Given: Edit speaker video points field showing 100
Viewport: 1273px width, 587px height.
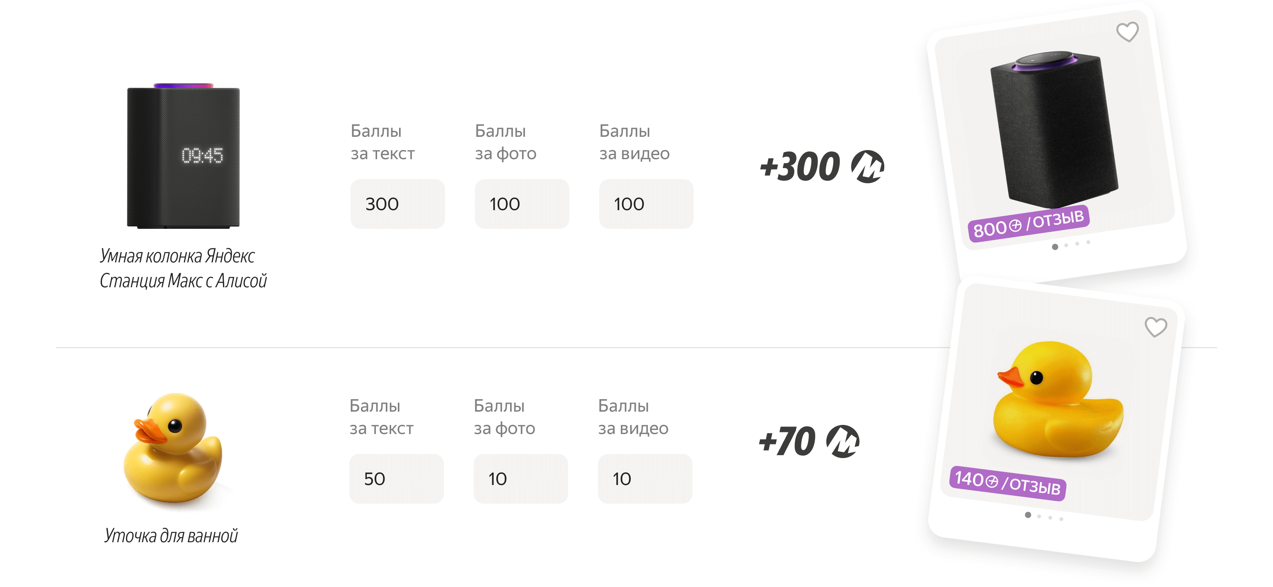Looking at the screenshot, I should [646, 204].
